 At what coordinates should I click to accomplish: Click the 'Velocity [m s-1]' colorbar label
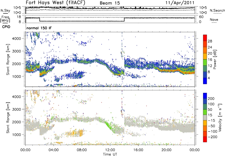220,117
